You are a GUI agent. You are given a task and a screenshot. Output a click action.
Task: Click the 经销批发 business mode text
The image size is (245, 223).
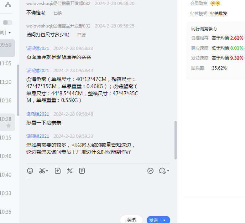(x=219, y=14)
